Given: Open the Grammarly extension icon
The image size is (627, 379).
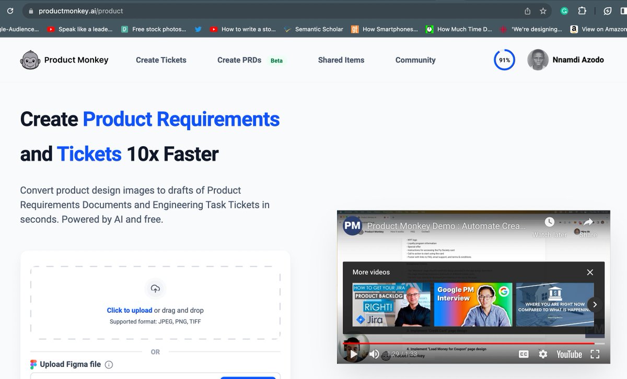Looking at the screenshot, I should tap(564, 10).
